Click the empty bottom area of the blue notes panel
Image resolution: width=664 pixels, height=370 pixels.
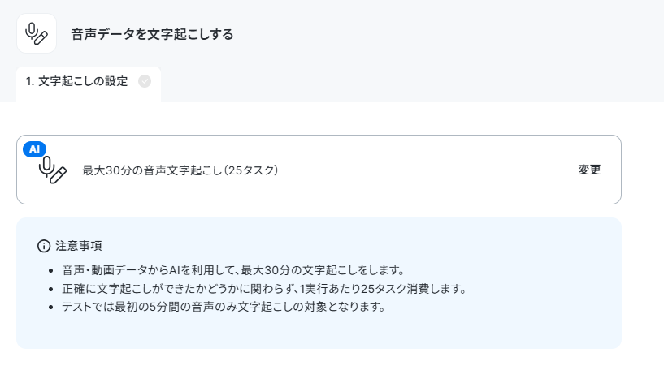(x=319, y=332)
